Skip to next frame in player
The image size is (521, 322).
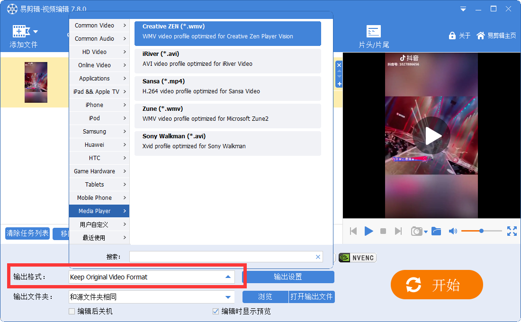coord(398,231)
